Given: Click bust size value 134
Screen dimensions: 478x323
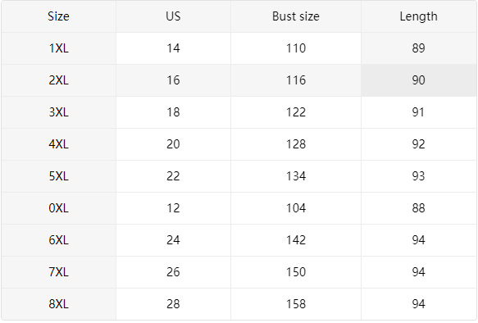Looking at the screenshot, I should [296, 176].
